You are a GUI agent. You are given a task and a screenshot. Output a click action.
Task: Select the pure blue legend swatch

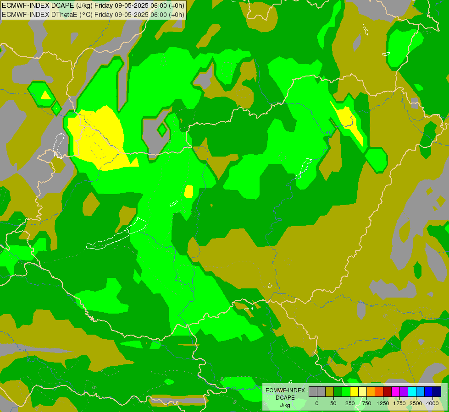coord(429,392)
